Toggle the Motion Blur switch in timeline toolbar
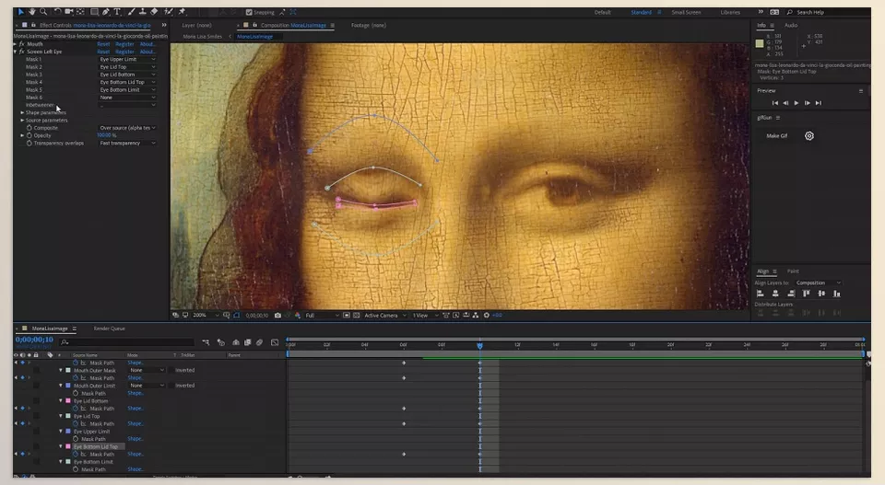885x485 pixels. 260,342
